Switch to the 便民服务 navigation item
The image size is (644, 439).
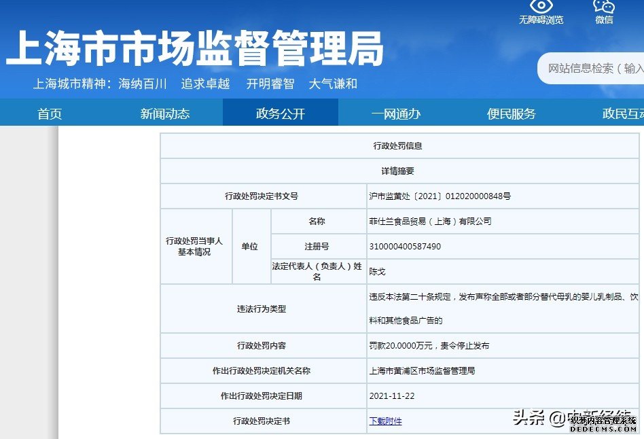coord(512,113)
